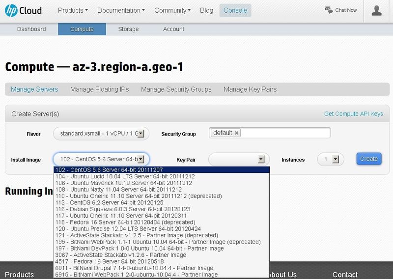Open the Documentation dropdown menu
The image size is (393, 279).
click(x=121, y=10)
